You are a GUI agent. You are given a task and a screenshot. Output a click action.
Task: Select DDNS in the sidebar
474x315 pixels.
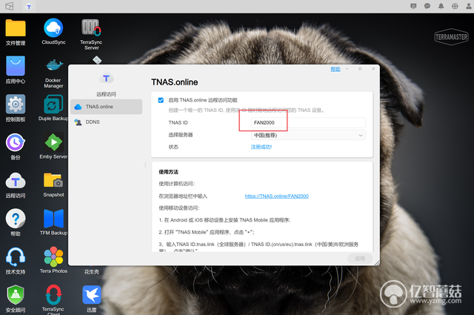tap(106, 122)
